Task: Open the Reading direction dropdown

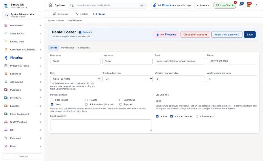Action: click(127, 79)
